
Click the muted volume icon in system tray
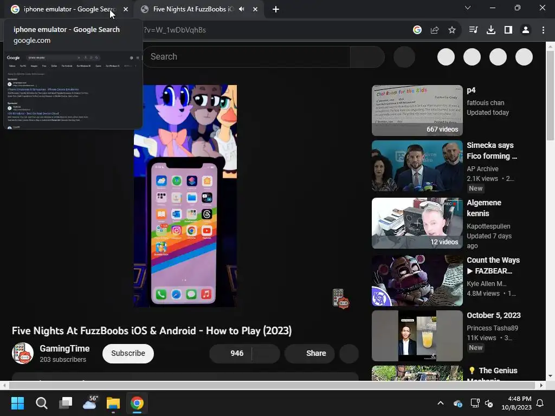click(x=489, y=403)
